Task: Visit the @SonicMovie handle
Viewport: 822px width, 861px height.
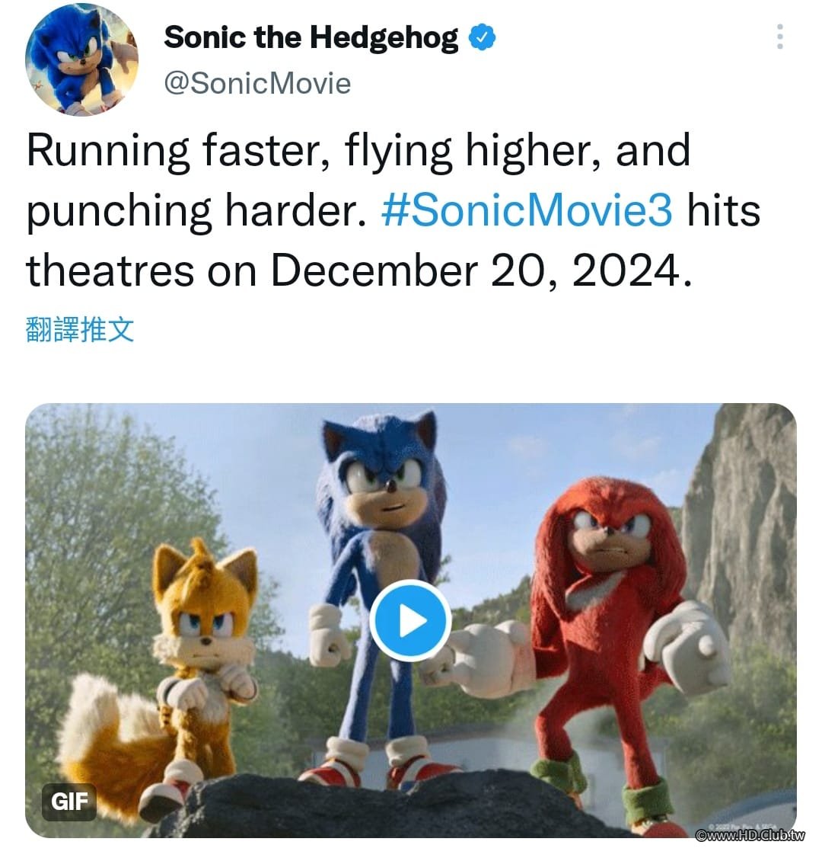Action: [x=257, y=83]
